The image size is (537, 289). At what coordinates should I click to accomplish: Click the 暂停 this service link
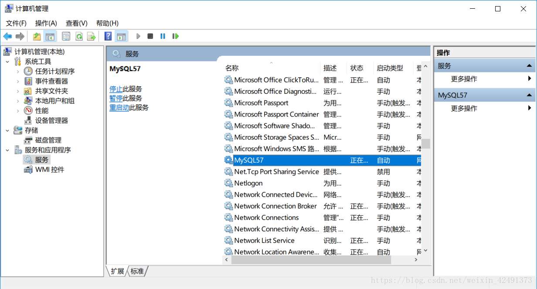(x=116, y=98)
